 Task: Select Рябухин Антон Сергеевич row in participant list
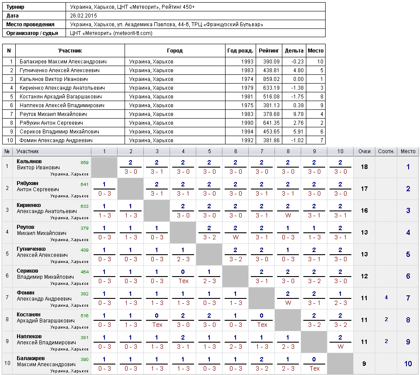click(x=164, y=123)
